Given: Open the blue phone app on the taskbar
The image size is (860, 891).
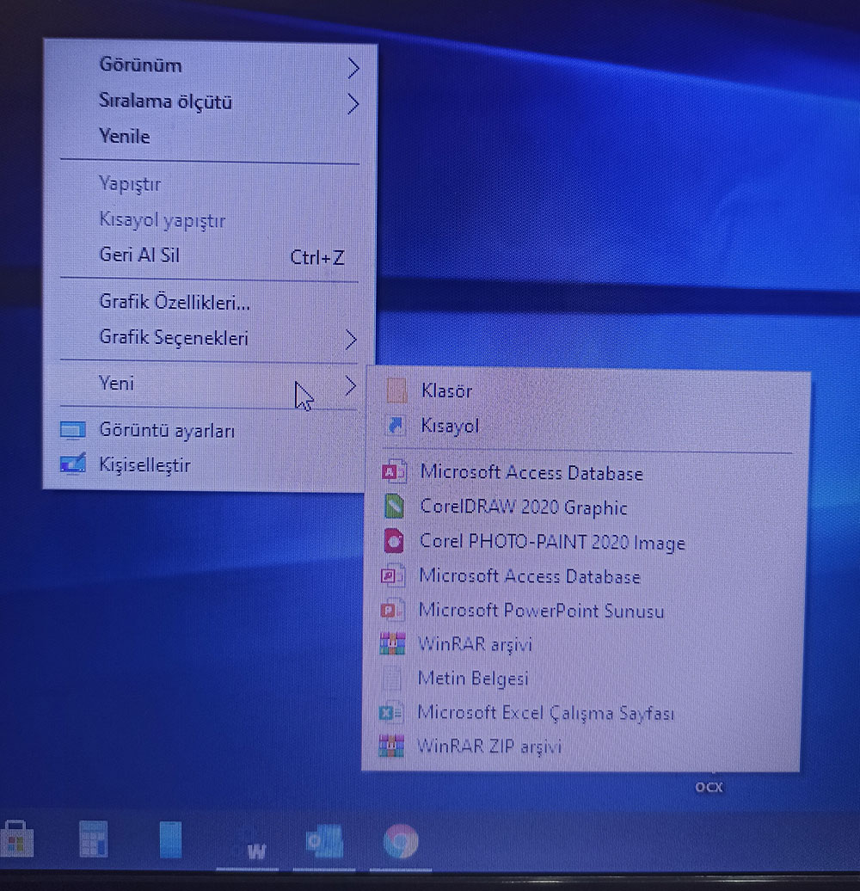Looking at the screenshot, I should [x=170, y=839].
